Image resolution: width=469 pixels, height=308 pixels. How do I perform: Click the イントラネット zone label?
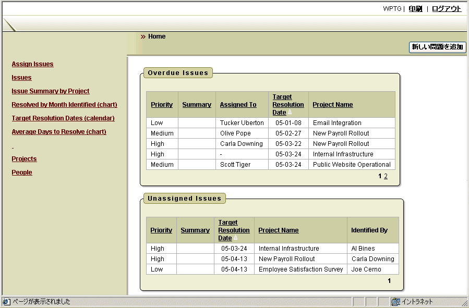pyautogui.click(x=417, y=302)
